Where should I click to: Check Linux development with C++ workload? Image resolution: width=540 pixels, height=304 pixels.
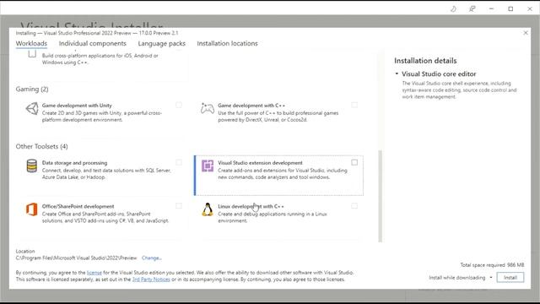pos(354,206)
